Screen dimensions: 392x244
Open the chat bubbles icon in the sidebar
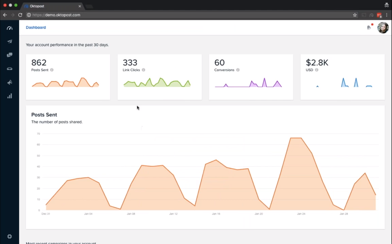(10, 55)
